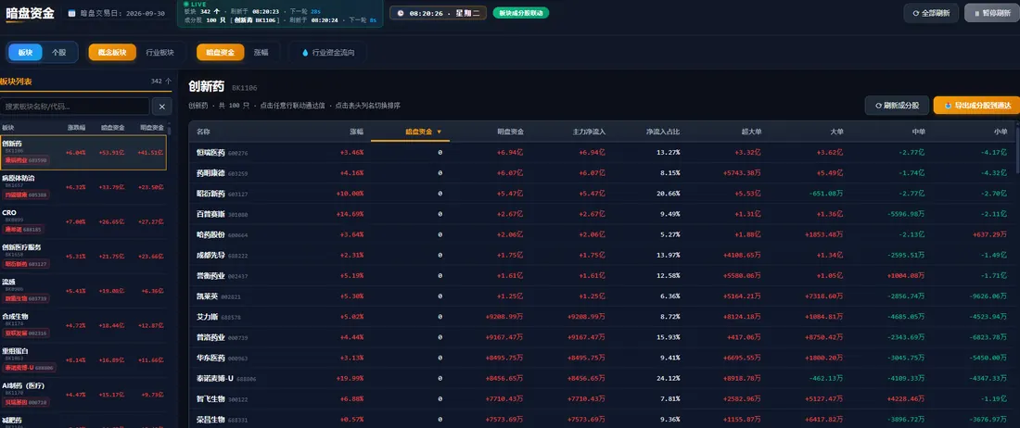This screenshot has height=428, width=1020.
Task: Click stock row 昭衍新药 603127
Action: [x=602, y=194]
